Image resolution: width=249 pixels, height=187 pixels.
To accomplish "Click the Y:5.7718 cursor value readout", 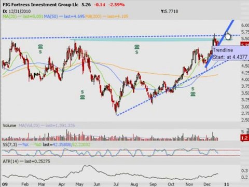I will (x=169, y=11).
